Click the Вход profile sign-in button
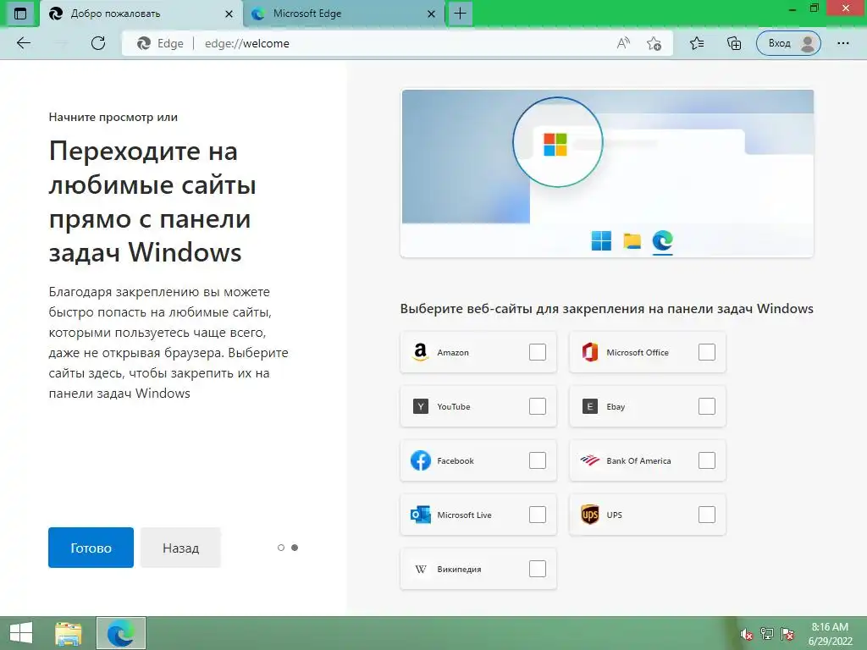 [788, 43]
